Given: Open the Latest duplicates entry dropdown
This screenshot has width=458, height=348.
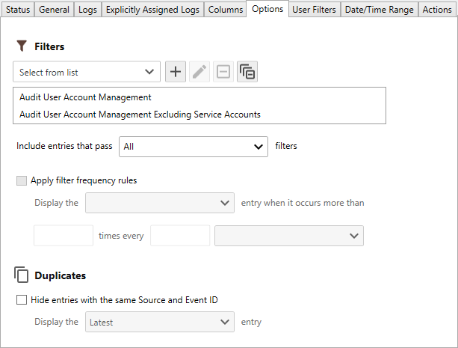Looking at the screenshot, I should pyautogui.click(x=160, y=323).
